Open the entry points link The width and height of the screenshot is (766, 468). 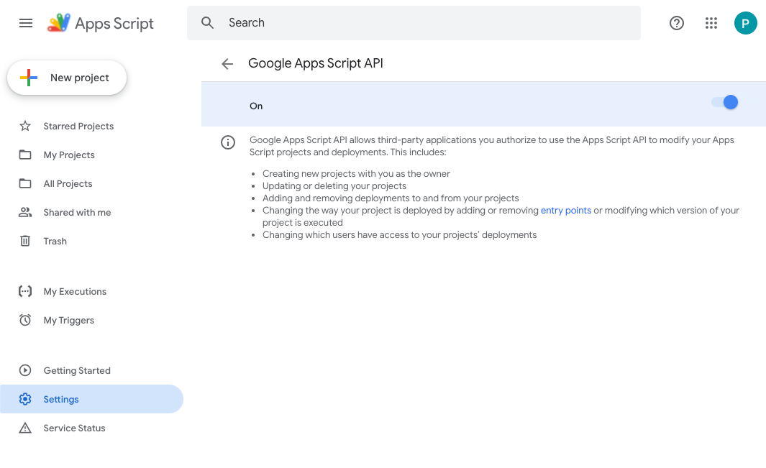565,210
